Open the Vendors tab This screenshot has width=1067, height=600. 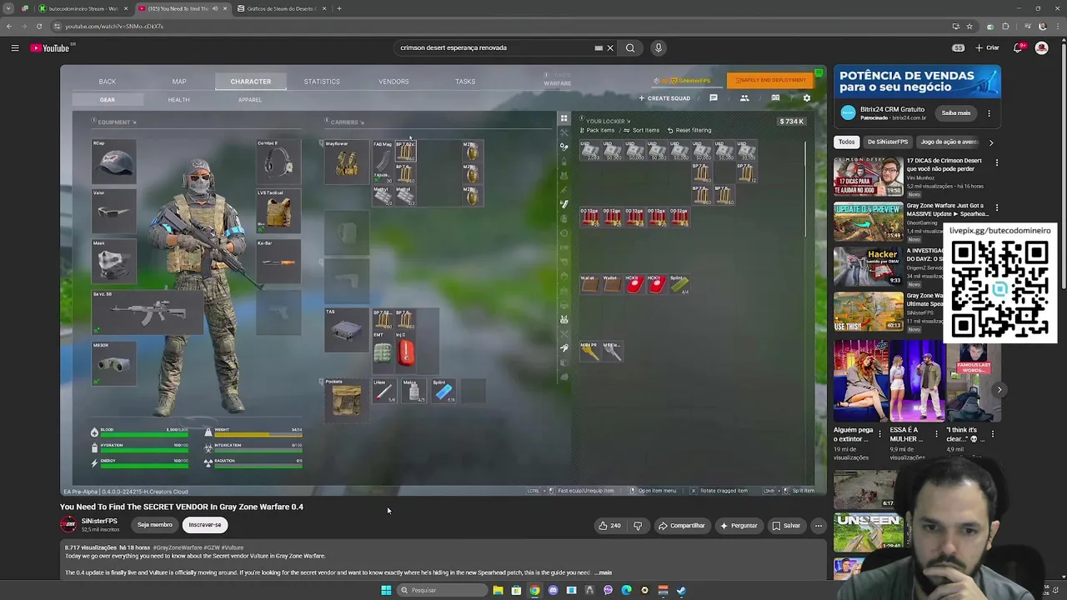coord(393,82)
